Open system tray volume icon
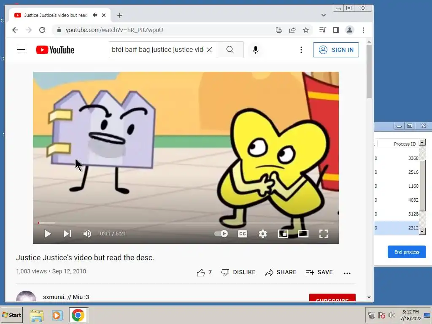 click(391, 315)
